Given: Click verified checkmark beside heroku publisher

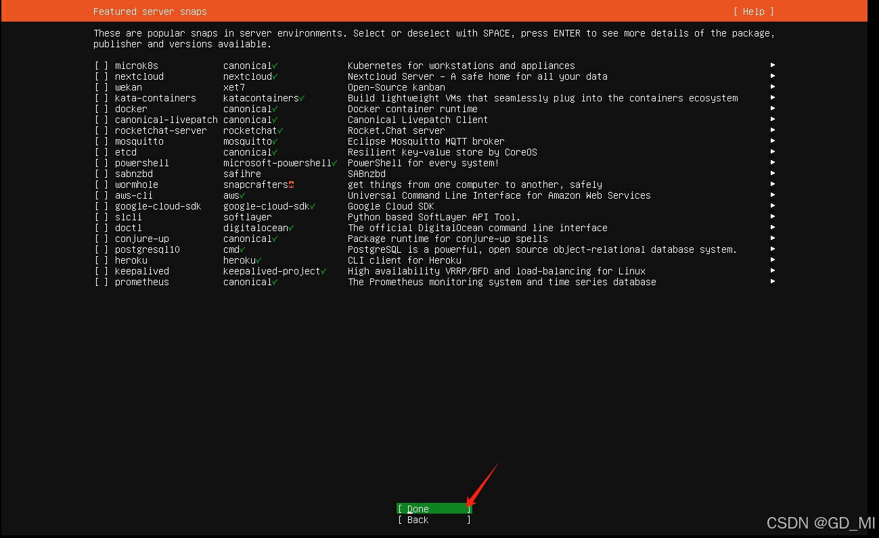Looking at the screenshot, I should click(258, 260).
